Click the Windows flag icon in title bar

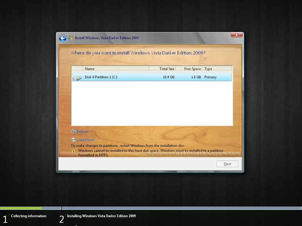coord(71,38)
